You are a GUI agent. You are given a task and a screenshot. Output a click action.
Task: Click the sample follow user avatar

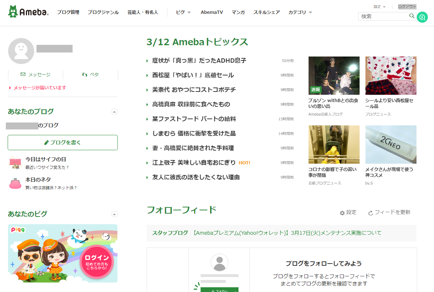pos(220,262)
